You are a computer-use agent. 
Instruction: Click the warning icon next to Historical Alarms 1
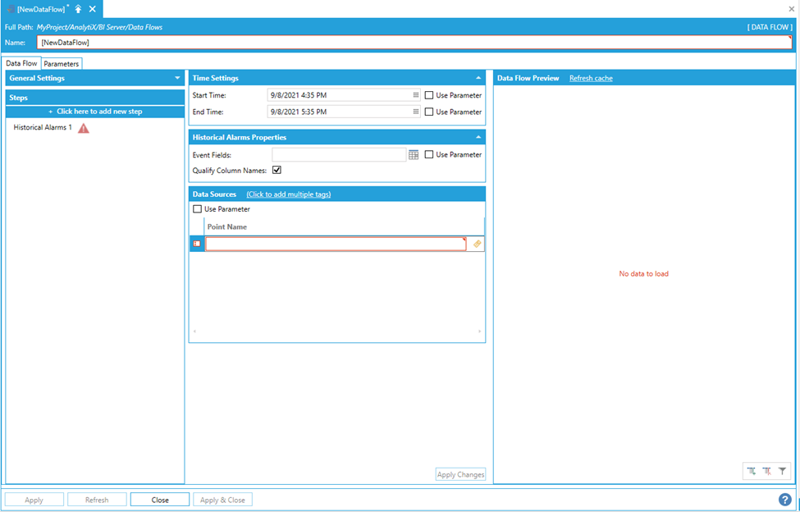point(84,128)
